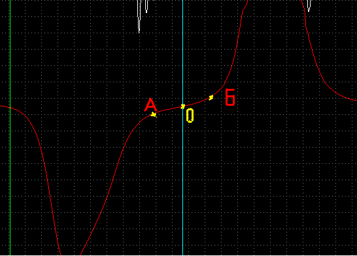Click the green vertical cursor line

(10, 128)
